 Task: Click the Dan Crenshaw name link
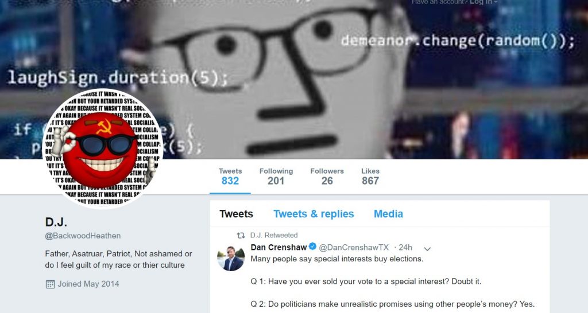point(278,247)
